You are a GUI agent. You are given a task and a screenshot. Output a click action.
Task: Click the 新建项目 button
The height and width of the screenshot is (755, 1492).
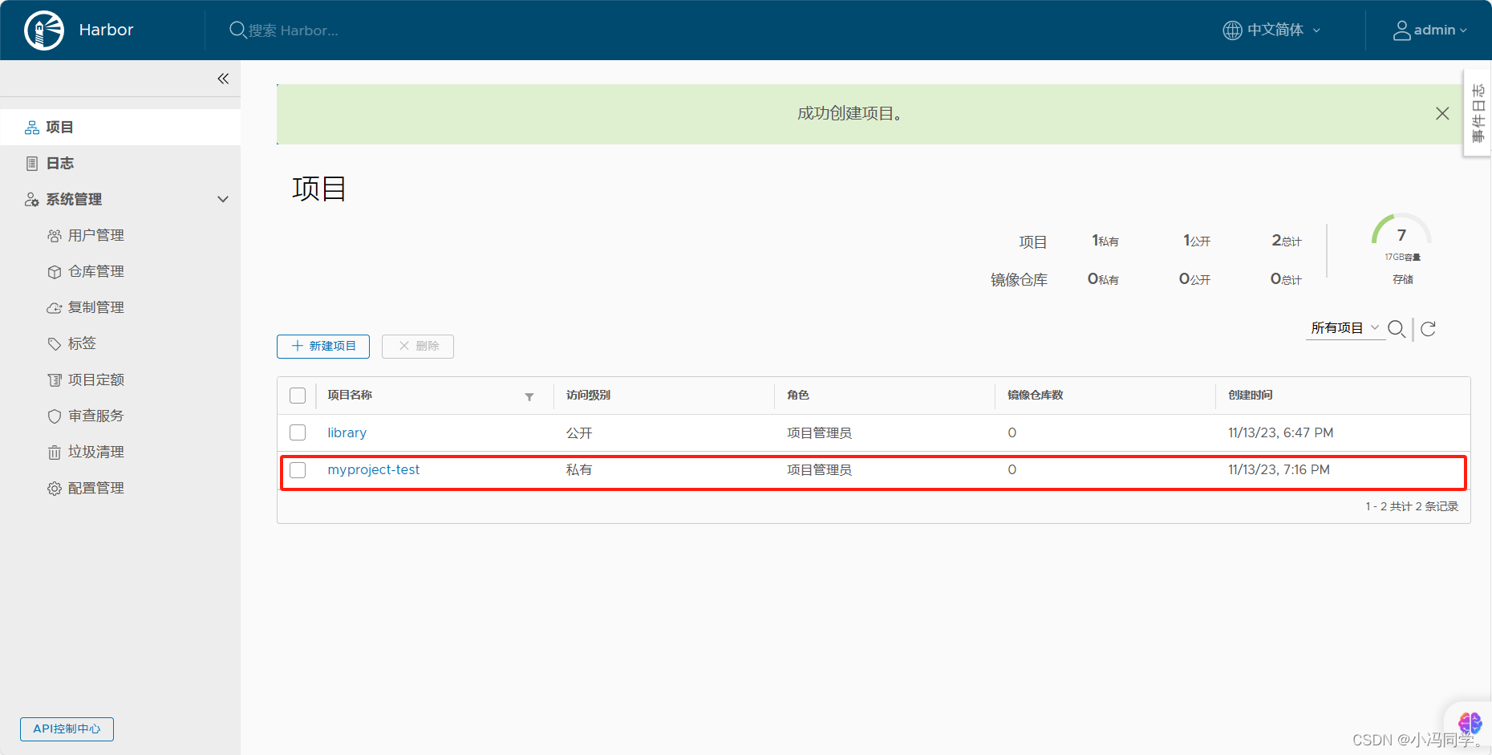(x=323, y=346)
